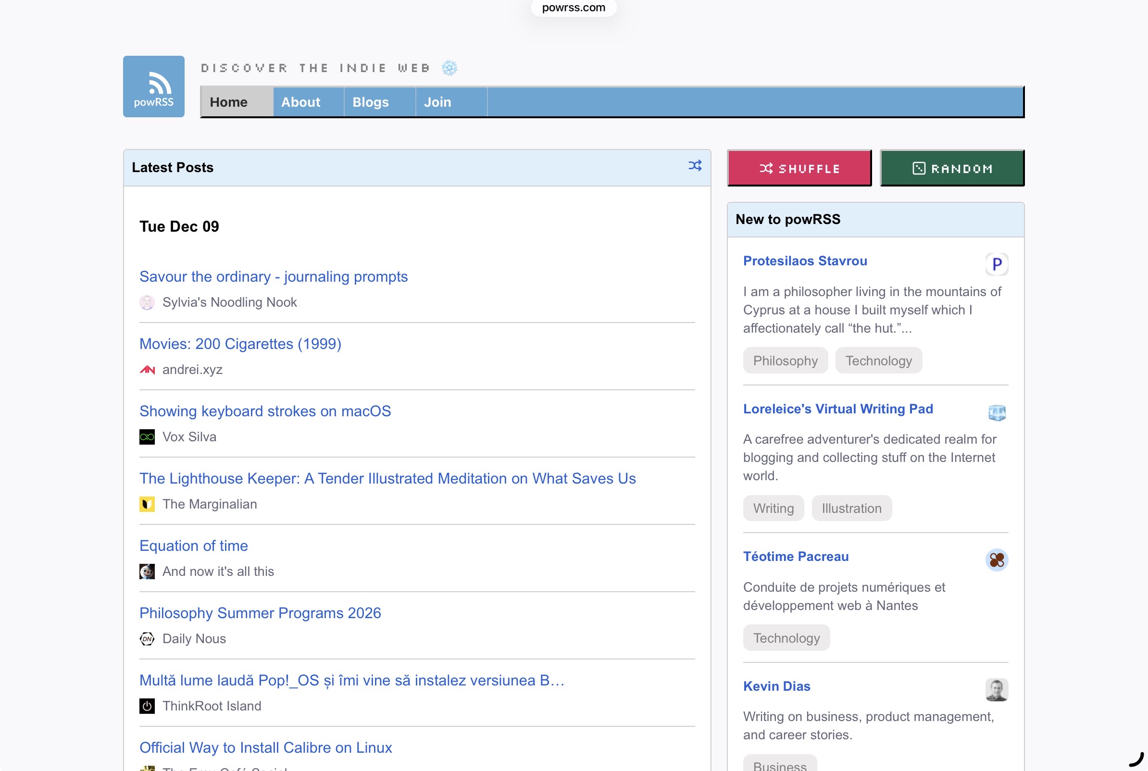Switch to the Blogs tab
1148x771 pixels.
(380, 102)
